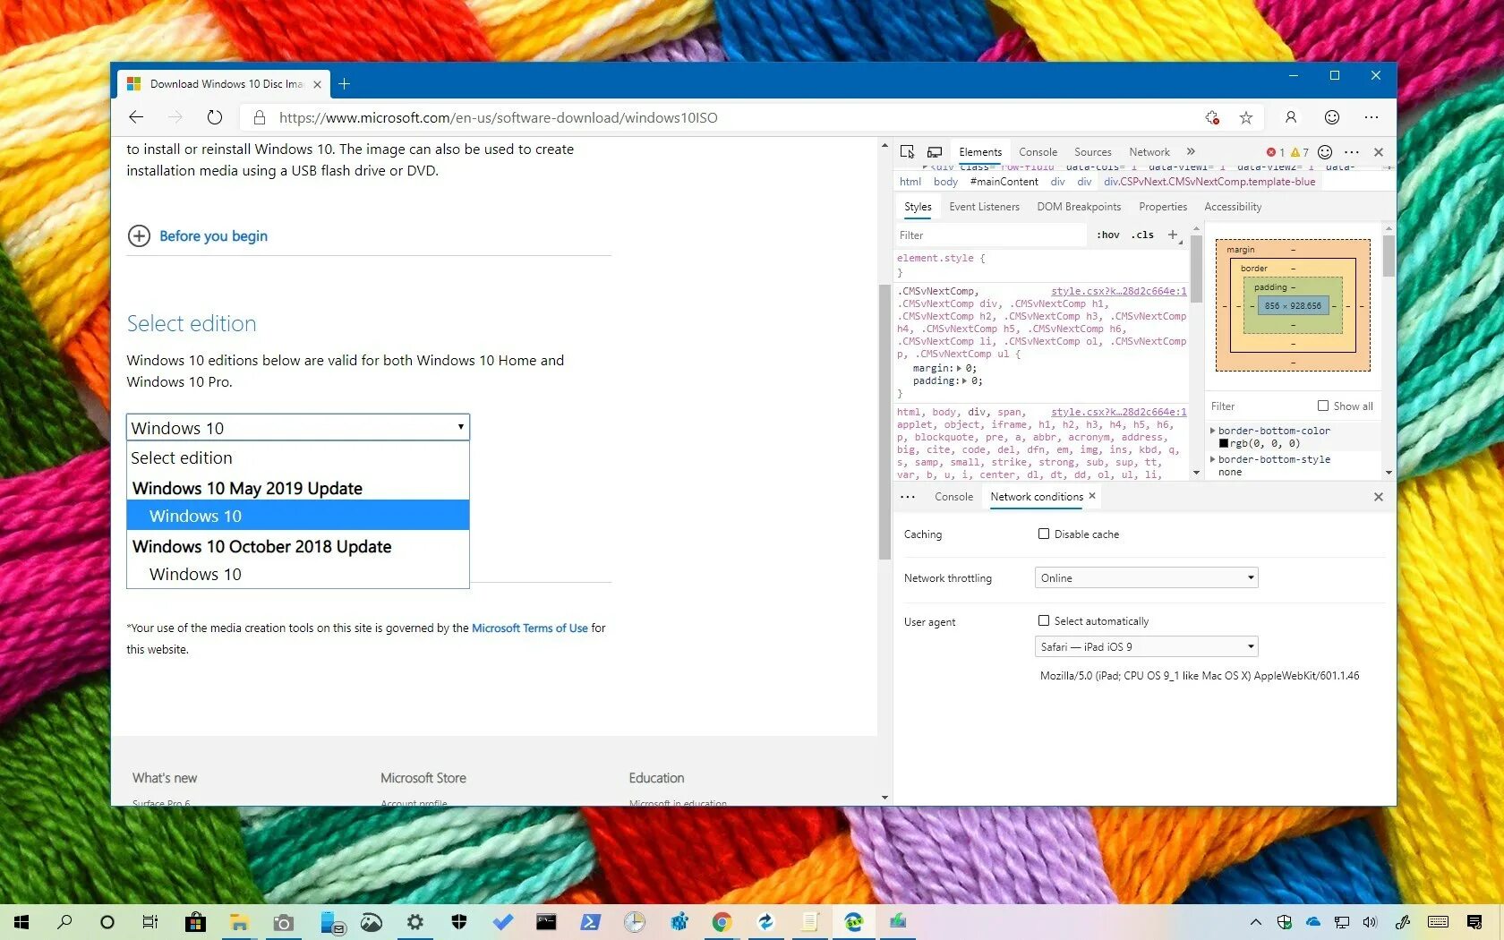Go back using the browser back arrow
Viewport: 1504px width, 940px height.
point(136,117)
